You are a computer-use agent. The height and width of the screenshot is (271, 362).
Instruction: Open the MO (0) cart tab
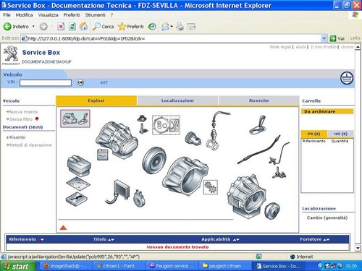pyautogui.click(x=340, y=134)
